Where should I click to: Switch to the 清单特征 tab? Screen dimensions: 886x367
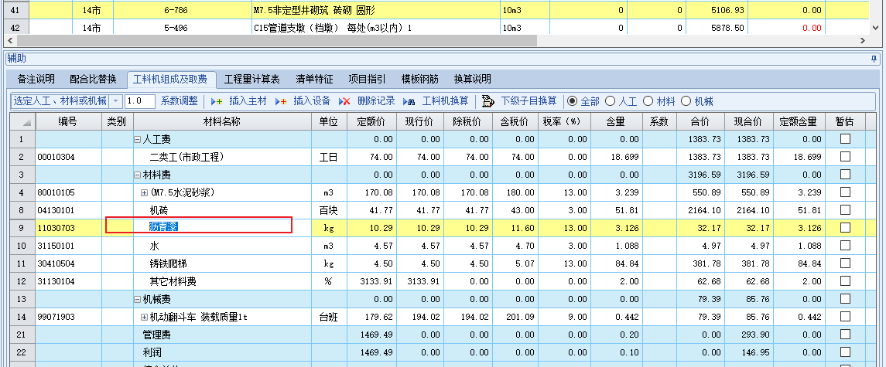coord(314,79)
